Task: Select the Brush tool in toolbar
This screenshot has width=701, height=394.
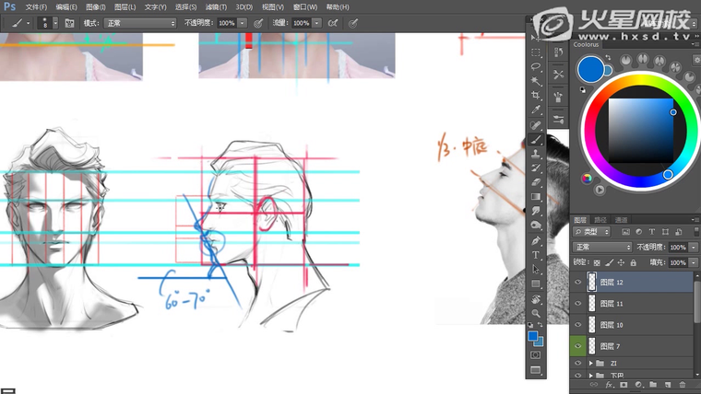Action: [536, 140]
